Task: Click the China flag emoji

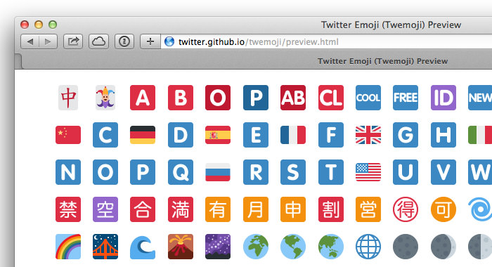Action: point(68,135)
